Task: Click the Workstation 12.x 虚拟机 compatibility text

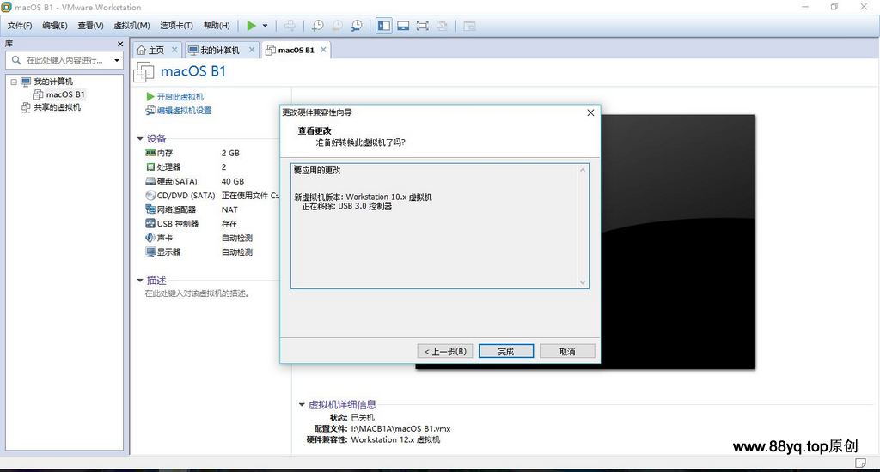Action: click(395, 440)
